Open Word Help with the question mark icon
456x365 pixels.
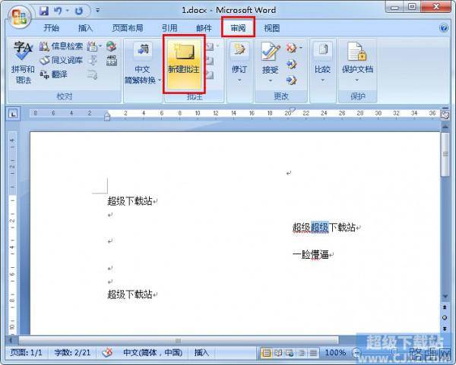pos(444,28)
